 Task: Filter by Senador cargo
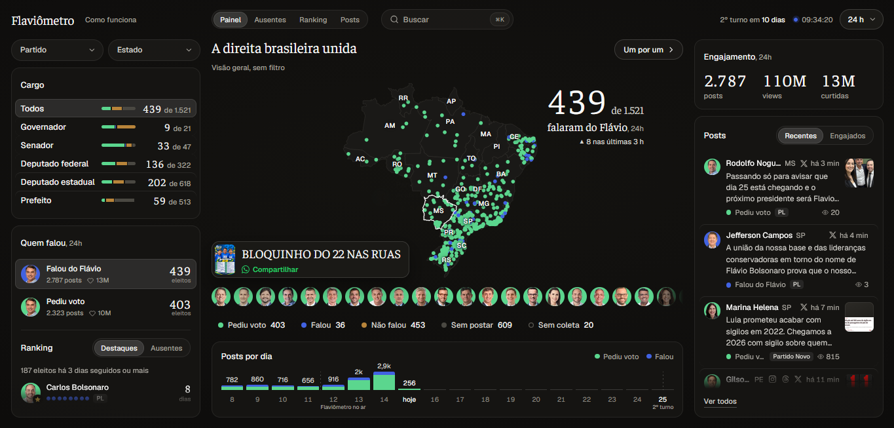point(105,146)
